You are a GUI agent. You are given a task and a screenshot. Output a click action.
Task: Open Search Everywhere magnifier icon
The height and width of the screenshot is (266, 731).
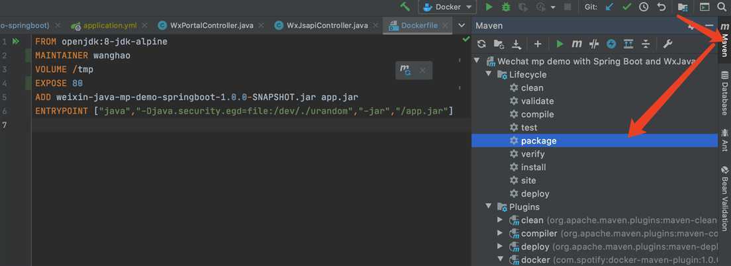[x=722, y=7]
